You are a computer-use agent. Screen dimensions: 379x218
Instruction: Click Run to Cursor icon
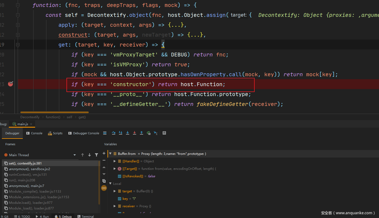(x=155, y=133)
